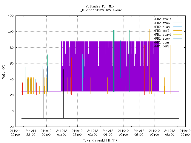Viewport: 191px width, 143px height.
Task: Click the x-axis tick '211012 00:00'
Action: click(46, 133)
